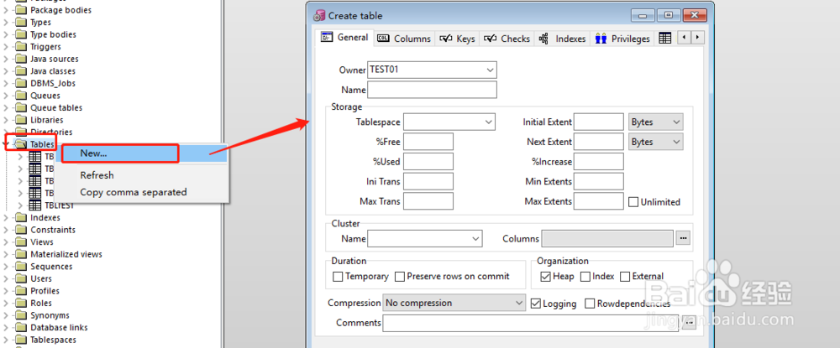
Task: Click the Triggers folder icon
Action: point(21,47)
